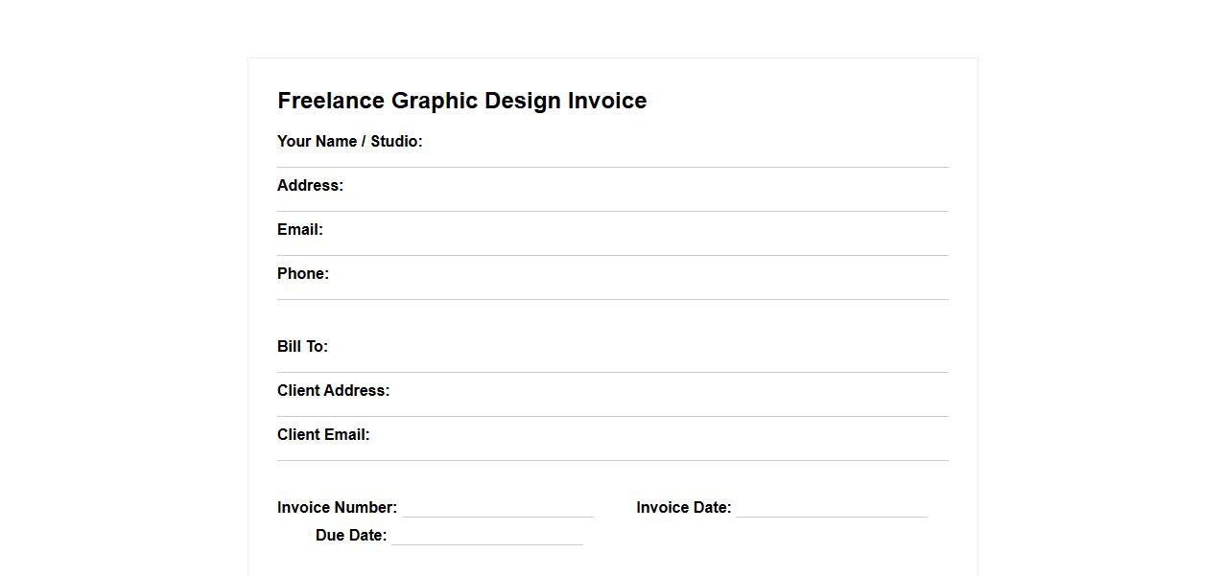Screen dimensions: 1226x576
Task: Click the sender 'Email:' label text
Action: click(x=299, y=229)
